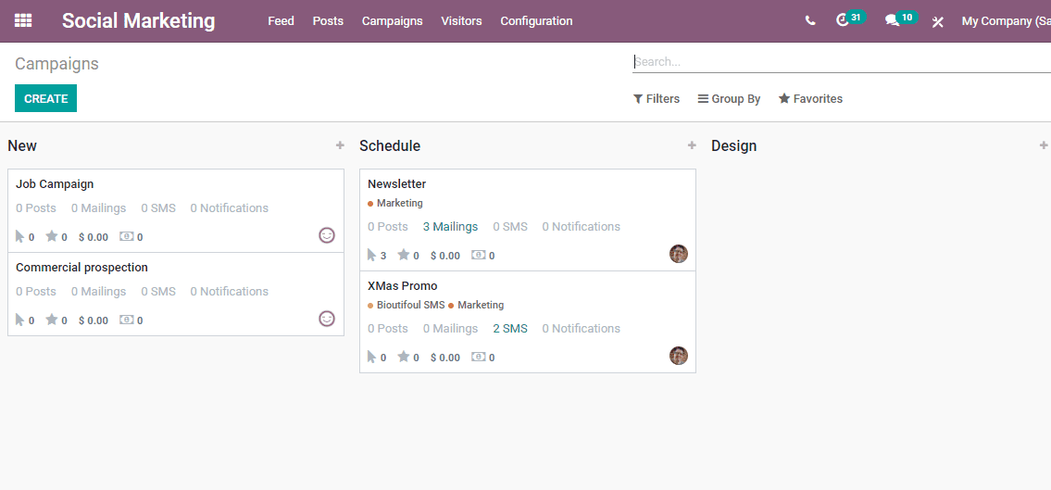Open the Newsletter card title
Image resolution: width=1051 pixels, height=490 pixels.
[x=397, y=183]
